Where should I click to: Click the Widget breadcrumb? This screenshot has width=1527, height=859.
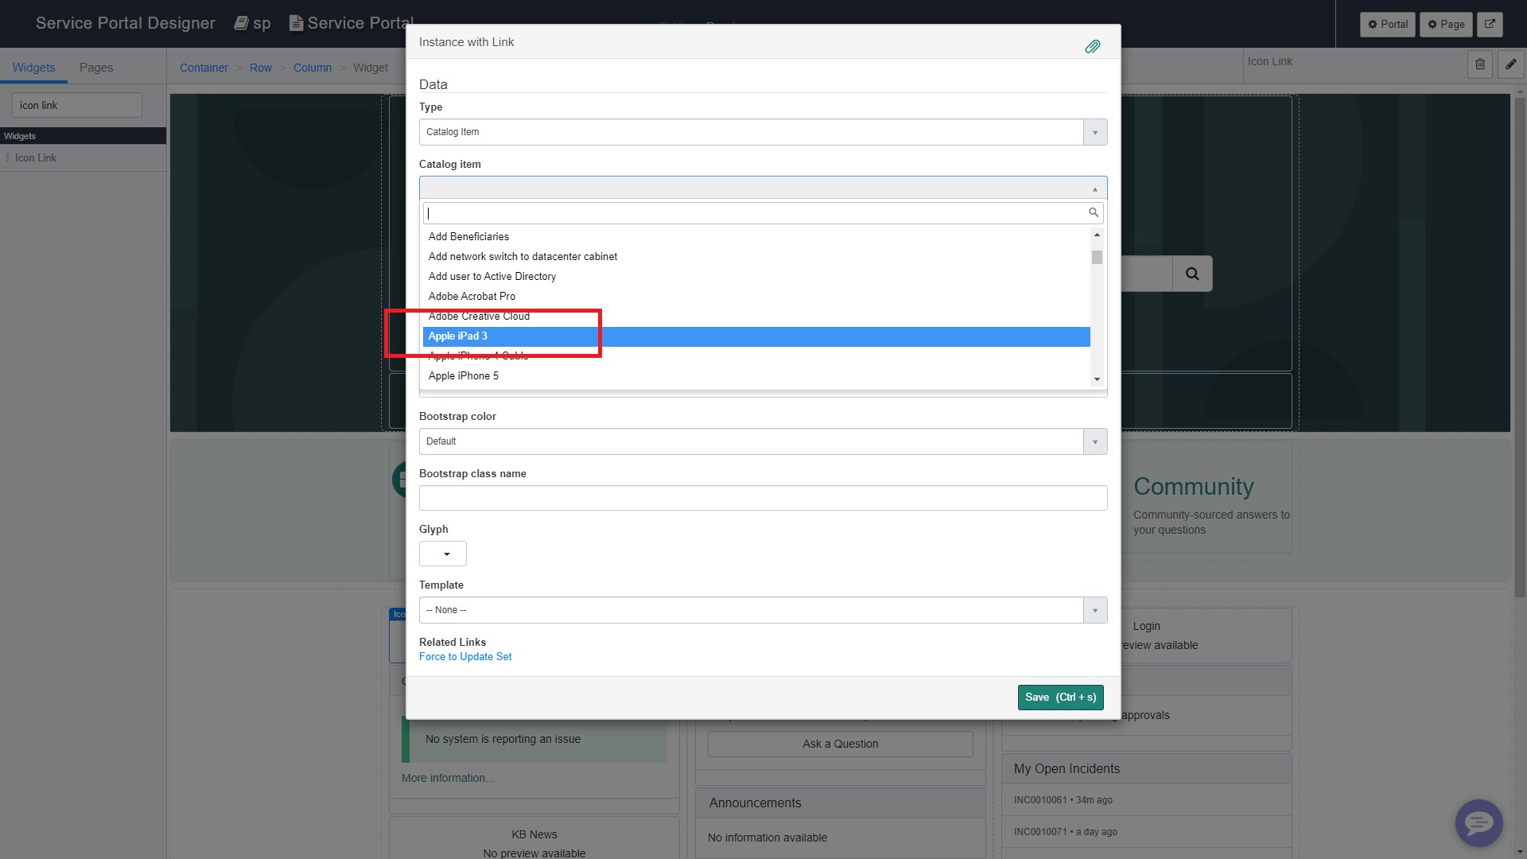point(371,68)
